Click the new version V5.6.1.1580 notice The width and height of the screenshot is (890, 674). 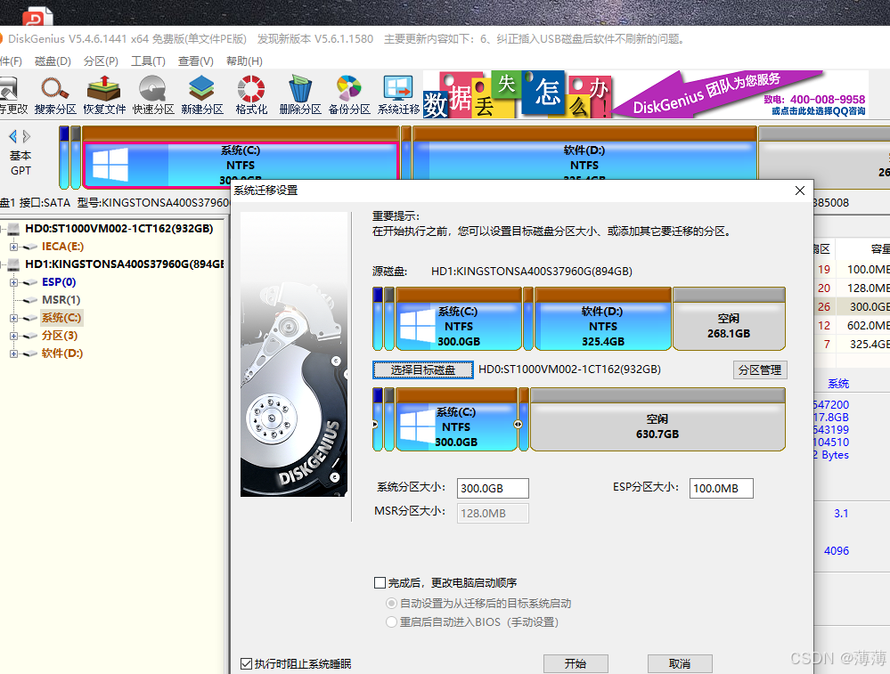point(315,39)
